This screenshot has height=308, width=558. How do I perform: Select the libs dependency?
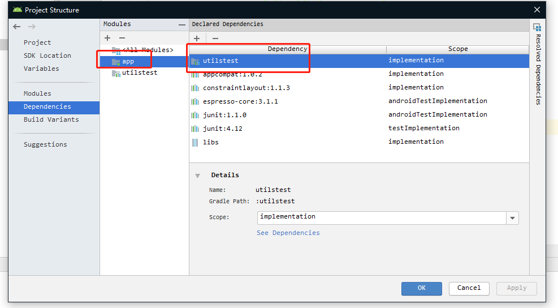coord(359,142)
